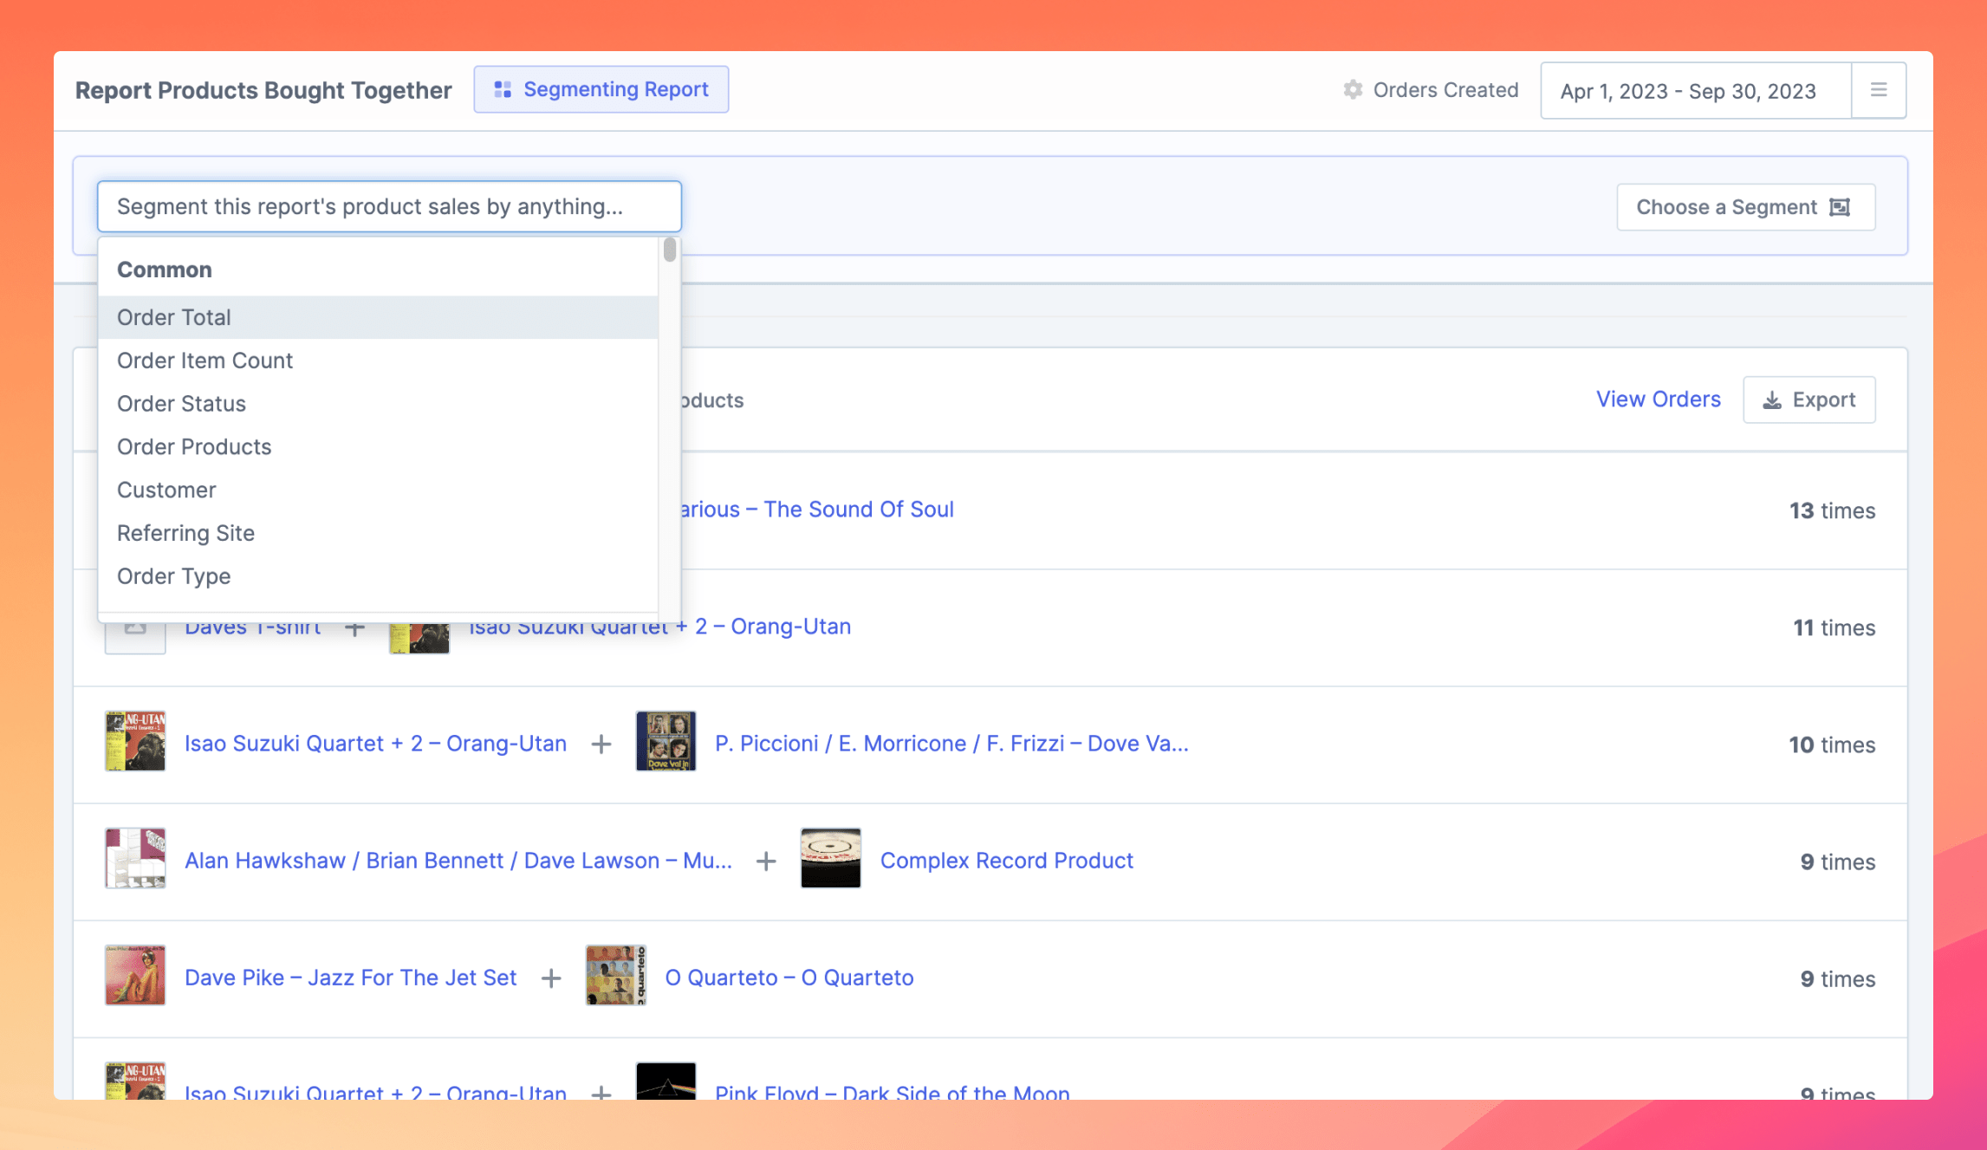Select Order Total under Common segments
1987x1150 pixels.
(173, 317)
